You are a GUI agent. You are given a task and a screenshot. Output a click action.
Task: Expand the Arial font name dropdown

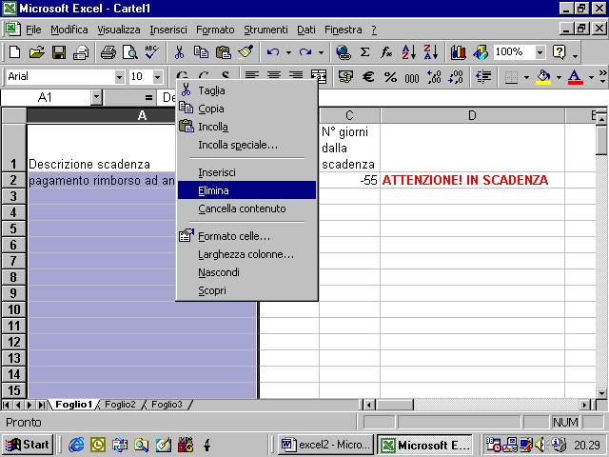click(x=120, y=77)
